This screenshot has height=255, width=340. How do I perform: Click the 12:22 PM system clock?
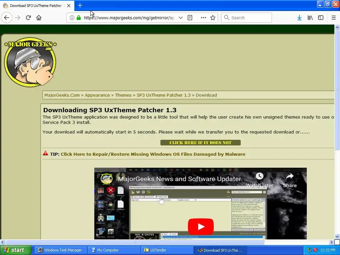pyautogui.click(x=328, y=250)
